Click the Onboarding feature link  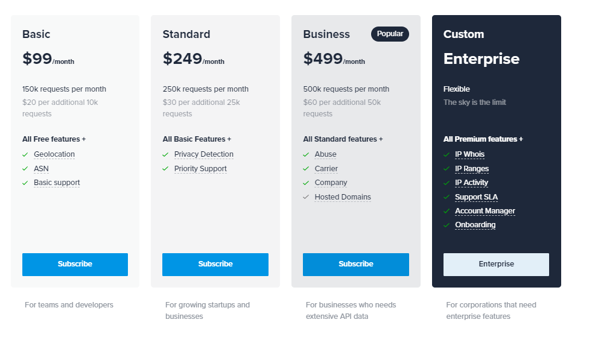[475, 225]
